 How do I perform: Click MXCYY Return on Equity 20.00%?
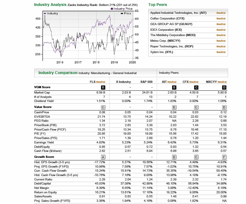tap(221, 192)
